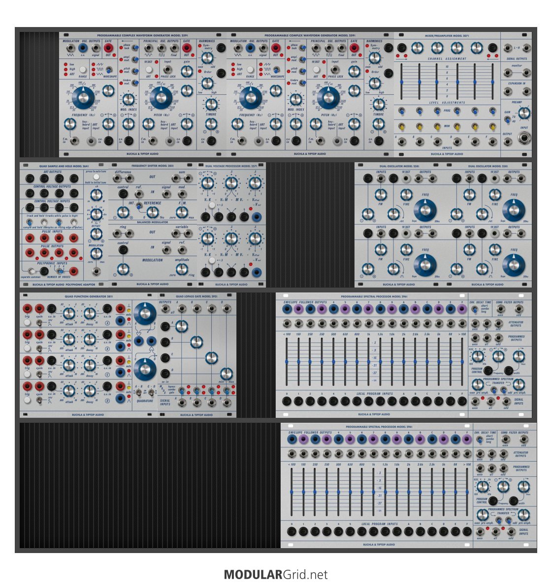Click the "CHANNEL ASSIGNMENT" label

[x=447, y=59]
